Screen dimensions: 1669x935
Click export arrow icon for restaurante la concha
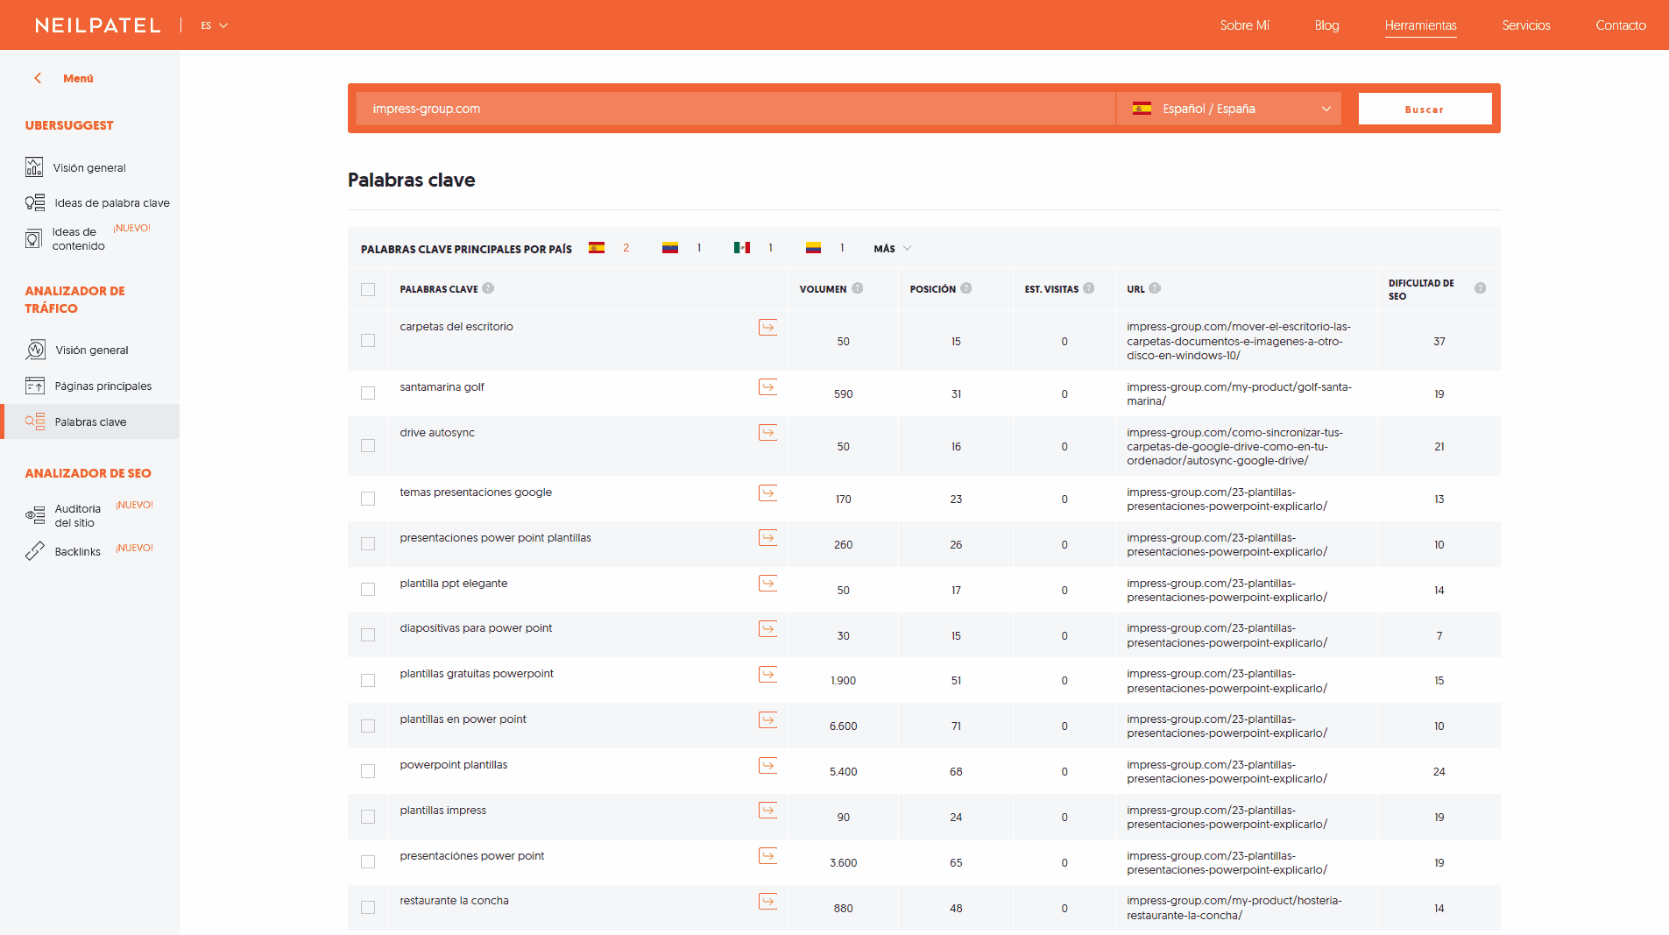(x=767, y=901)
